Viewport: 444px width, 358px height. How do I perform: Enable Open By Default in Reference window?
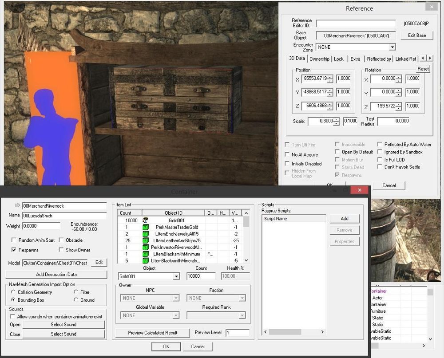pyautogui.click(x=337, y=152)
